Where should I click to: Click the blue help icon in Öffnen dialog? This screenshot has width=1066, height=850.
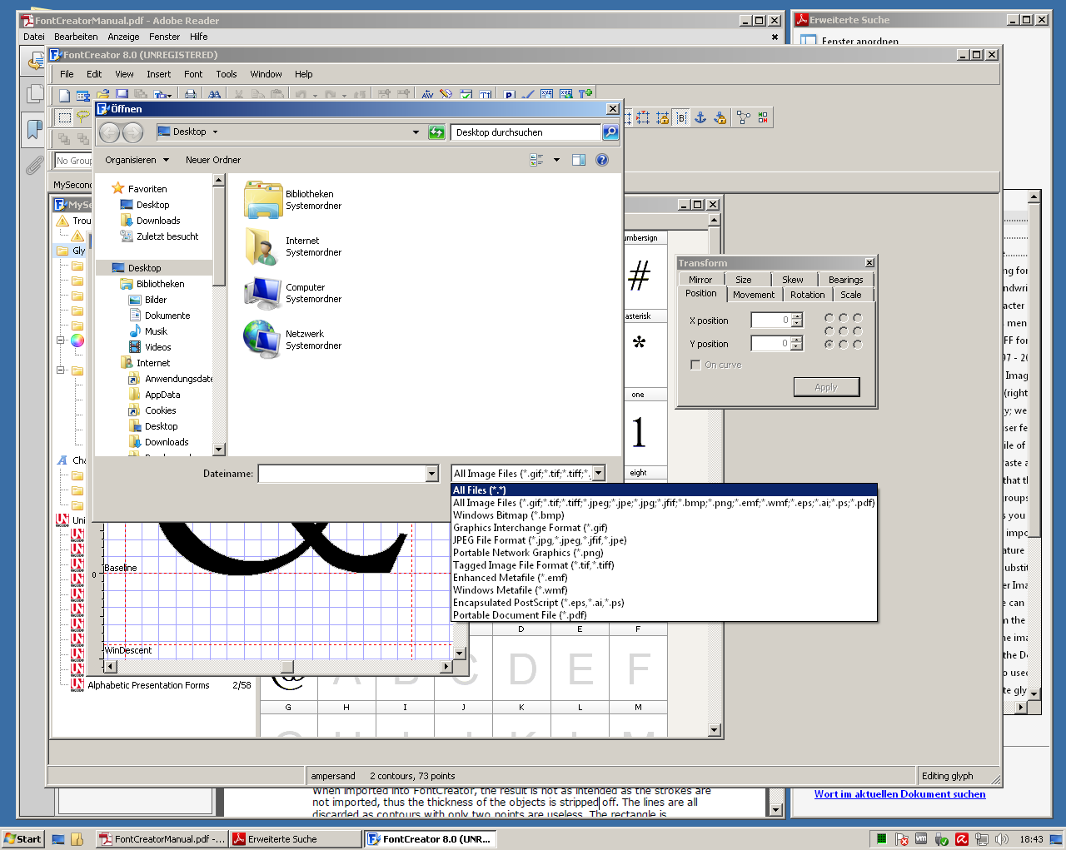click(x=602, y=160)
